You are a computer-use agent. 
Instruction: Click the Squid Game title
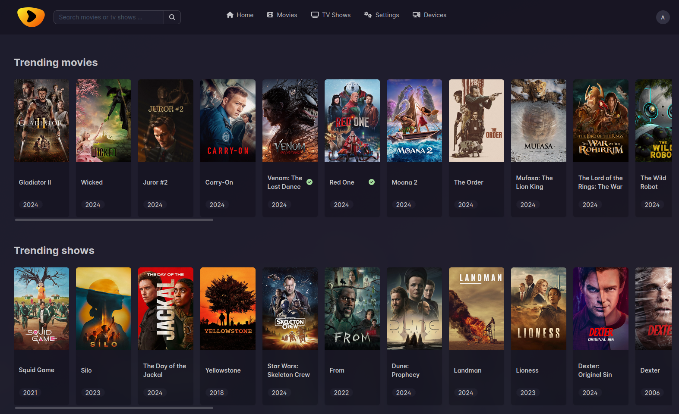coord(37,370)
